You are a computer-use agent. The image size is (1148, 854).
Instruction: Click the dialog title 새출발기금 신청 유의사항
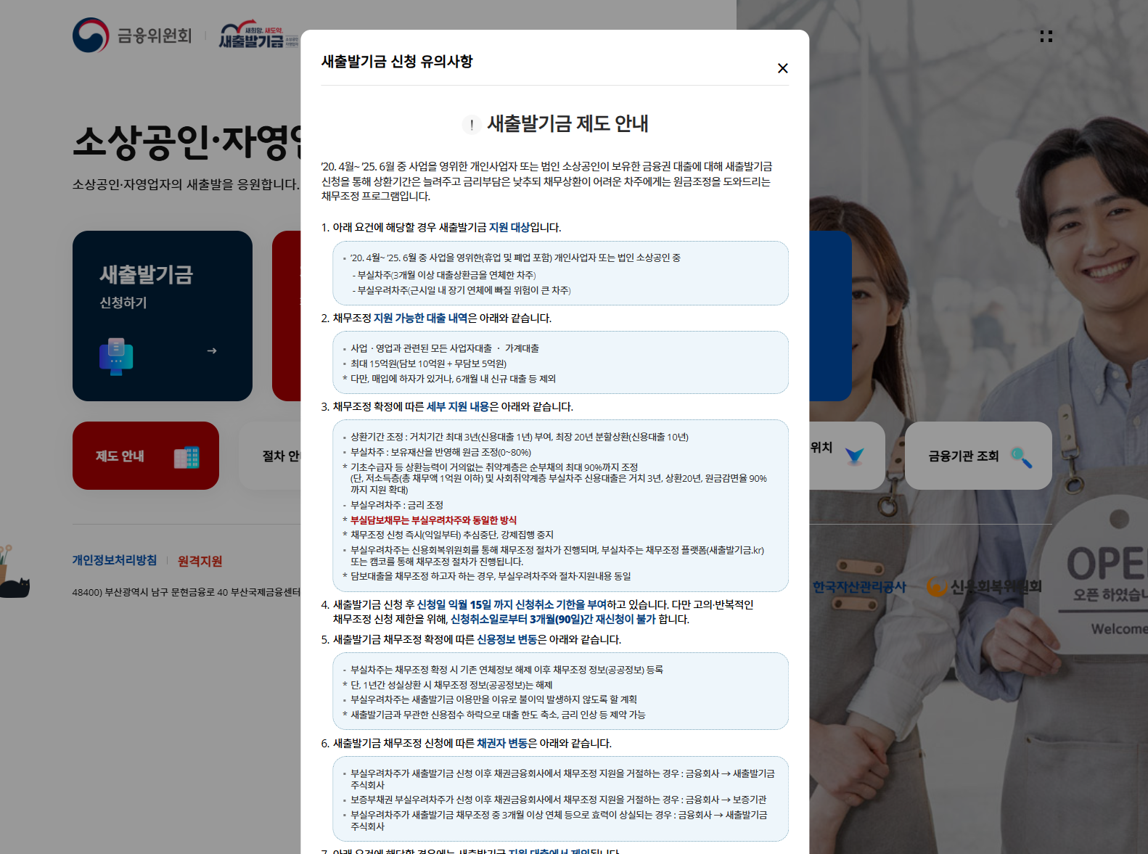pyautogui.click(x=397, y=62)
